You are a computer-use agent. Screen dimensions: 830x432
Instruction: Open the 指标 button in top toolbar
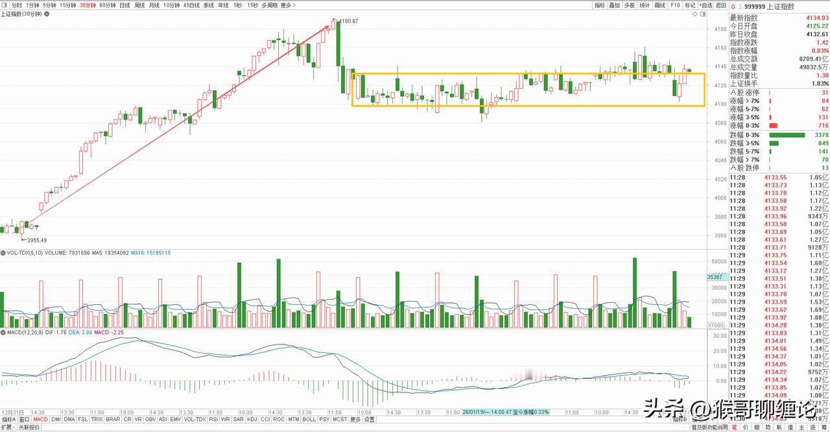600,5
